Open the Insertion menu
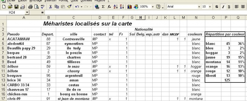Screen dimensions: 247x101 click(50, 1)
